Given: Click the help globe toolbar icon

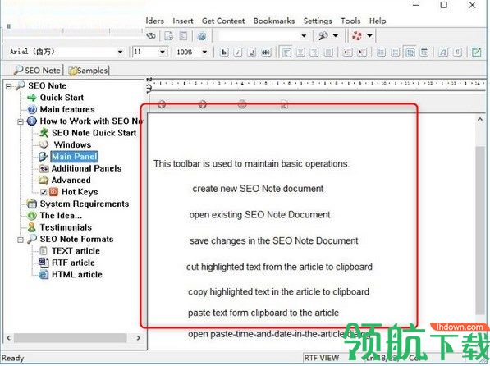Looking at the screenshot, I should (x=202, y=36).
